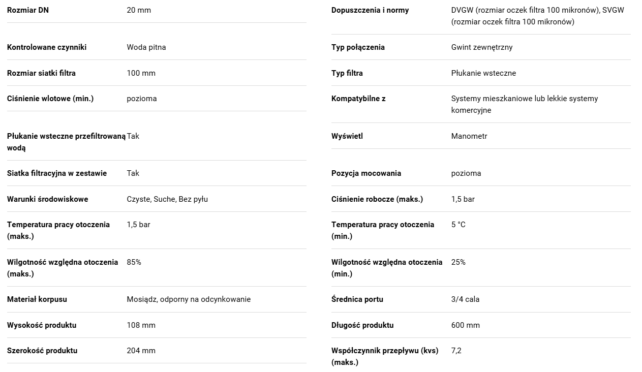The width and height of the screenshot is (642, 372).
Task: Click the 'Rozmiar siatki filtra' label
Action: [41, 73]
